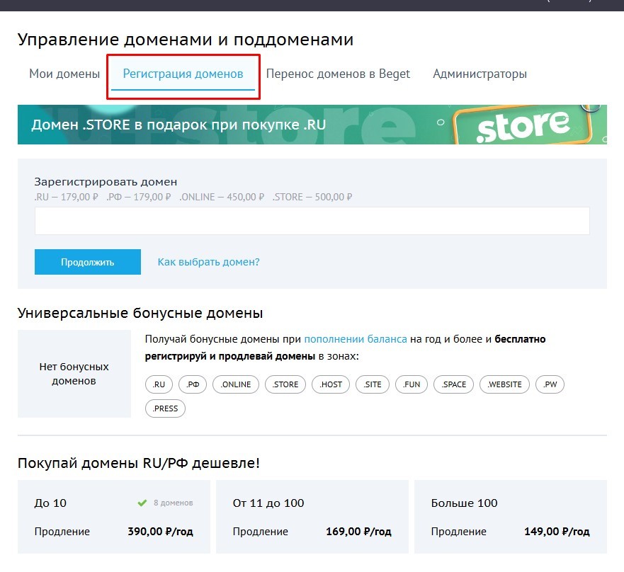Click the Нет бонусных доменов box
624x572 pixels.
click(74, 374)
